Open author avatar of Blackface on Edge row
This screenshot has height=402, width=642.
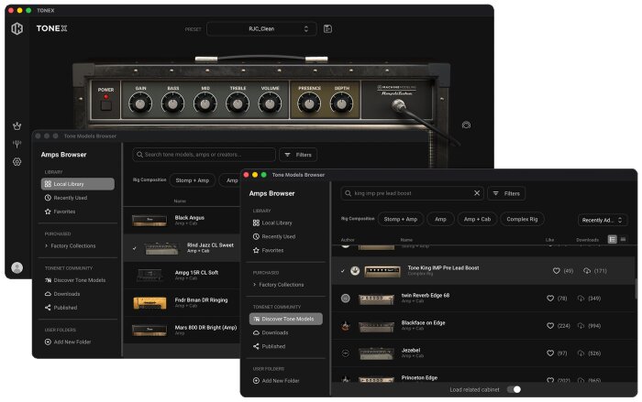[346, 326]
